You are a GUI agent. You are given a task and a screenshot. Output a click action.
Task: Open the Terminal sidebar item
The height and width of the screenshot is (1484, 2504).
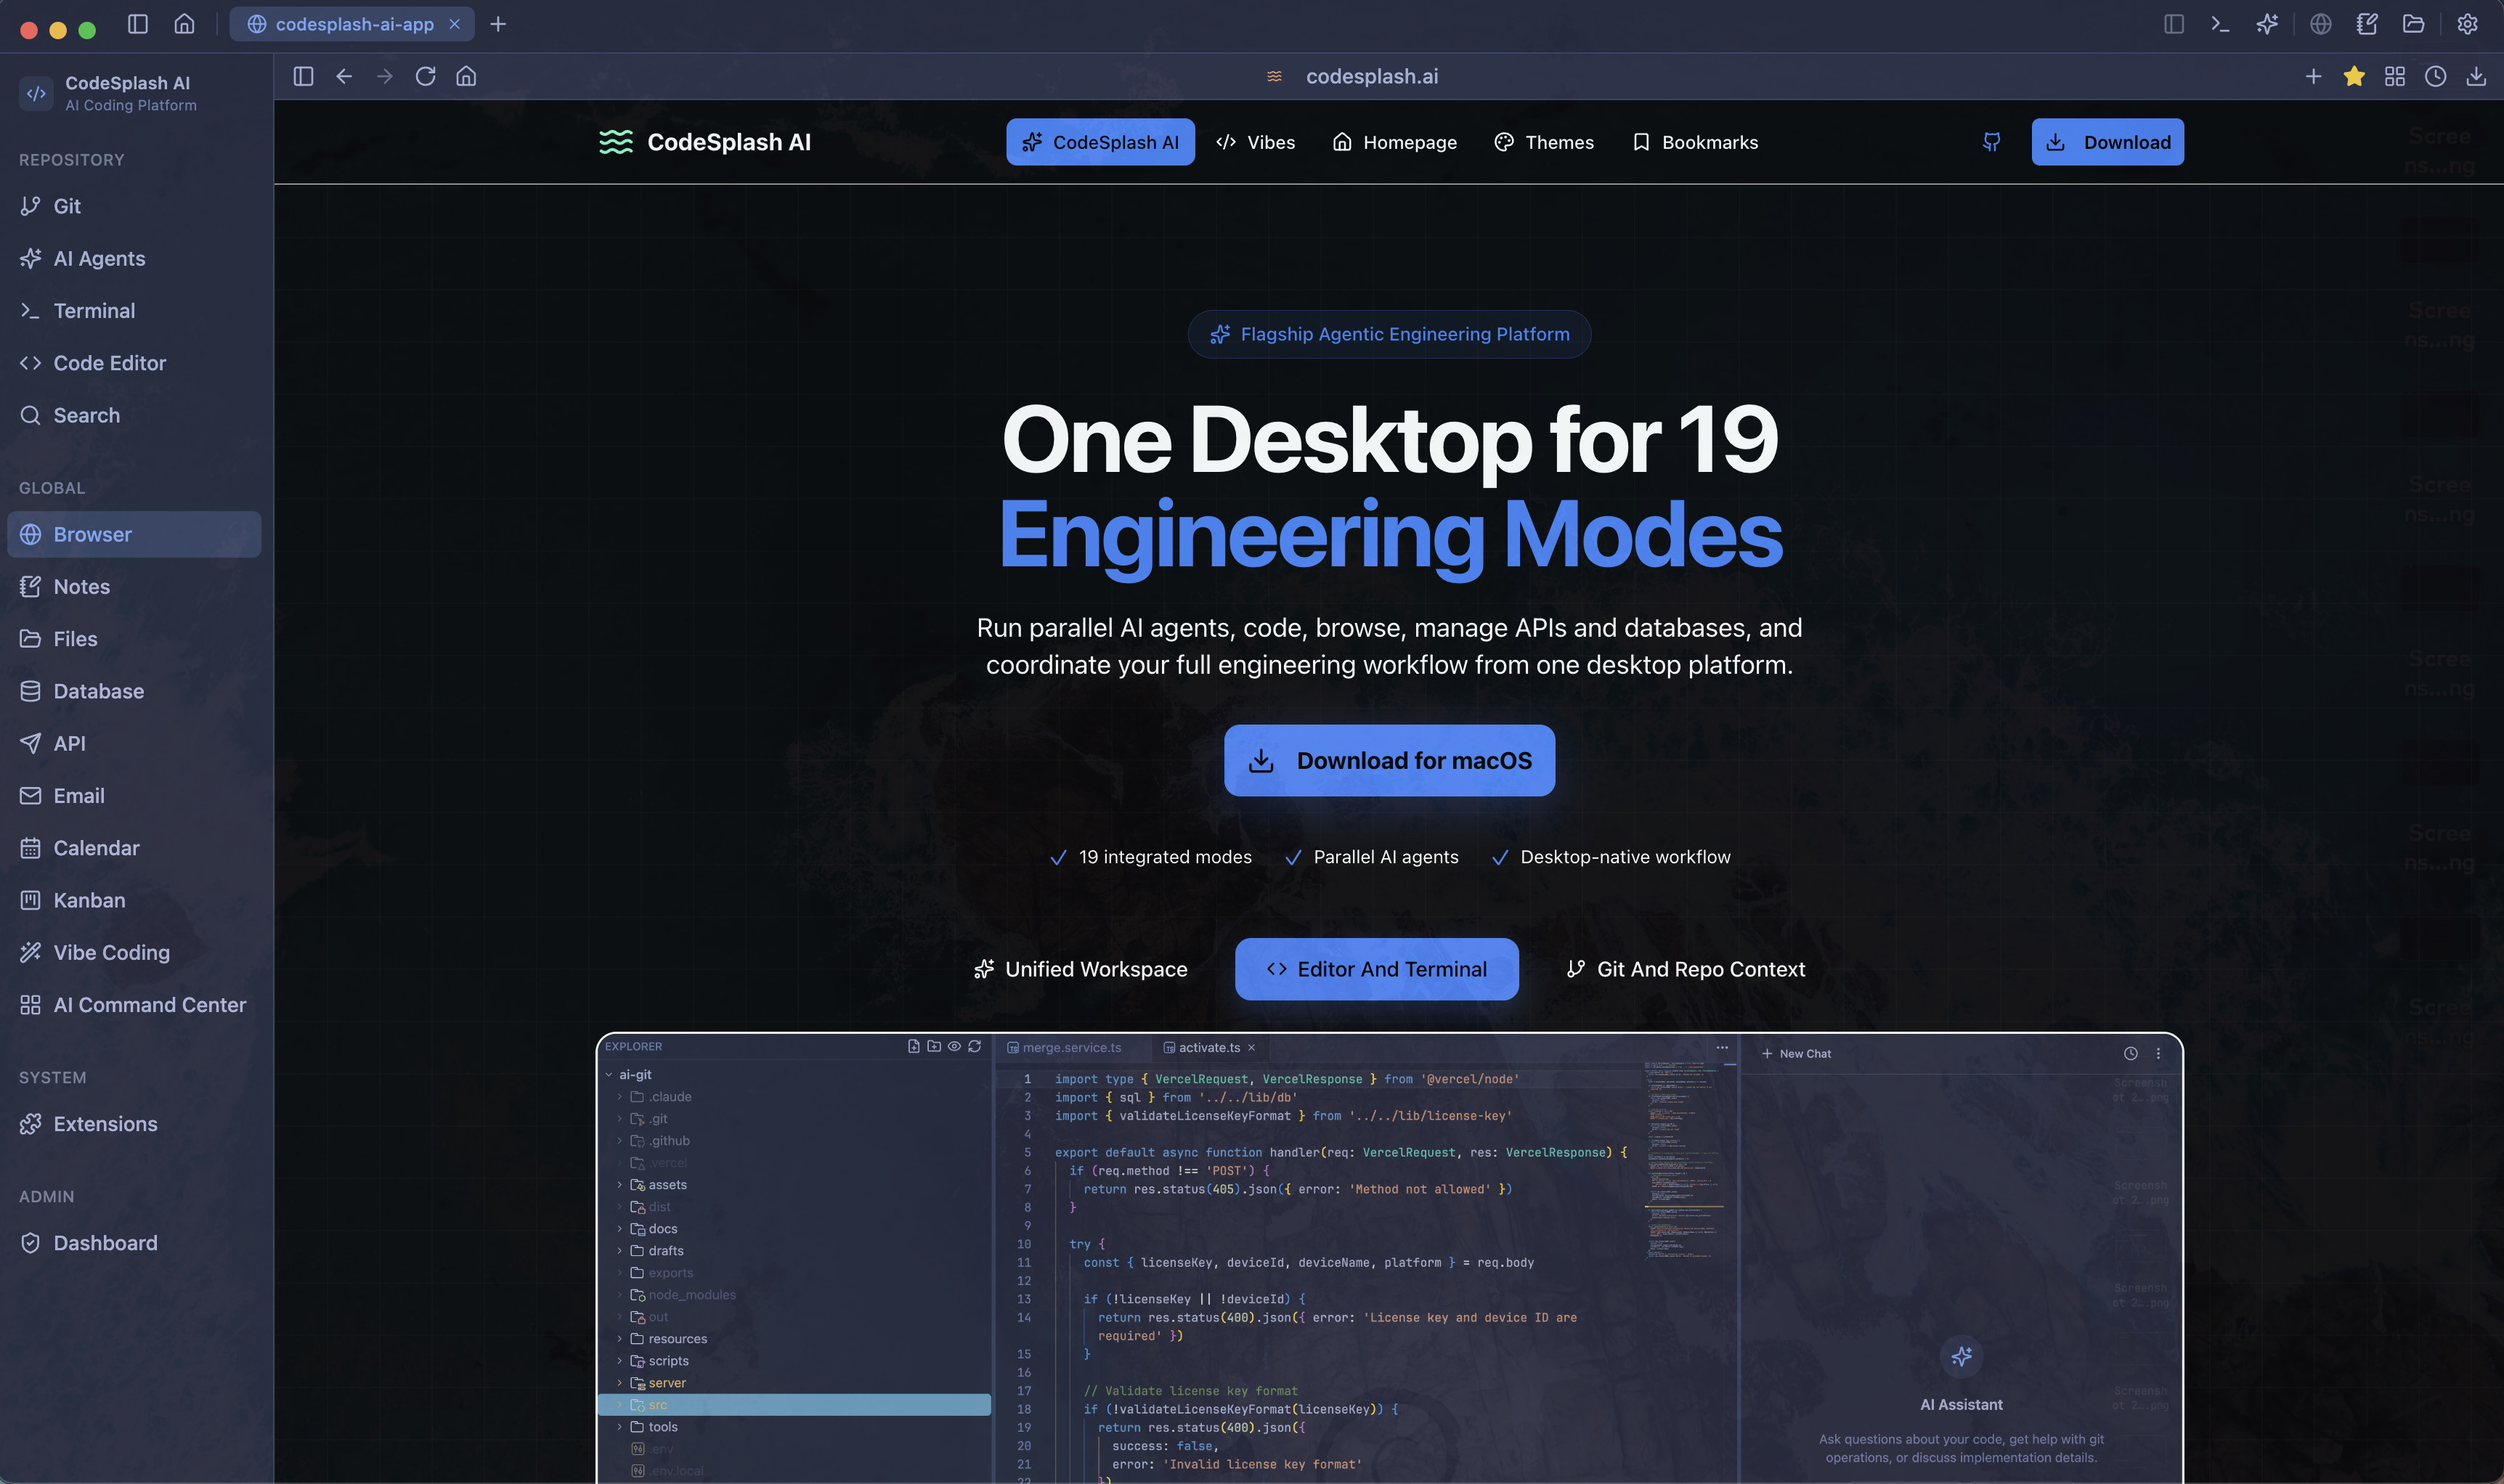pyautogui.click(x=95, y=311)
